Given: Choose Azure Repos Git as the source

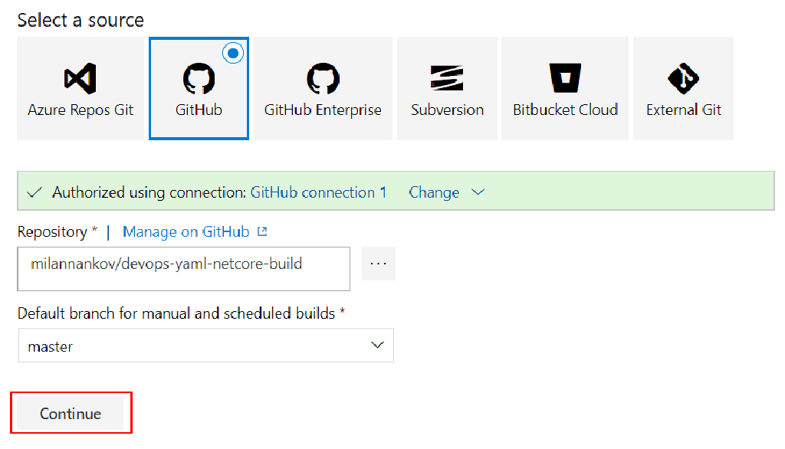Looking at the screenshot, I should click(80, 88).
